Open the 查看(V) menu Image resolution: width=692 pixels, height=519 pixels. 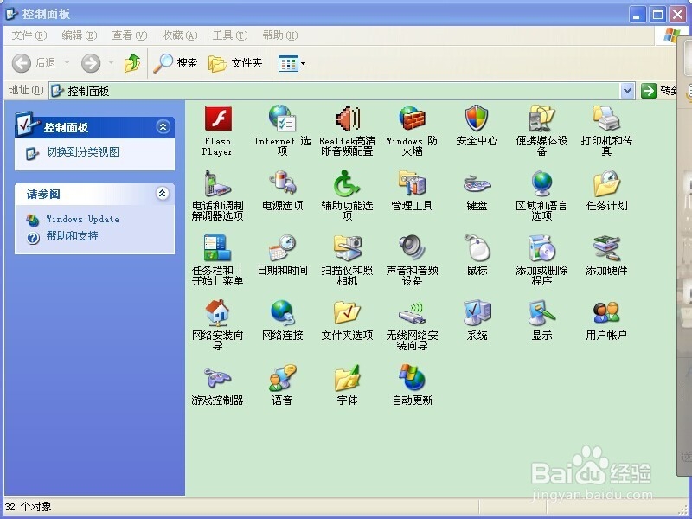click(129, 35)
